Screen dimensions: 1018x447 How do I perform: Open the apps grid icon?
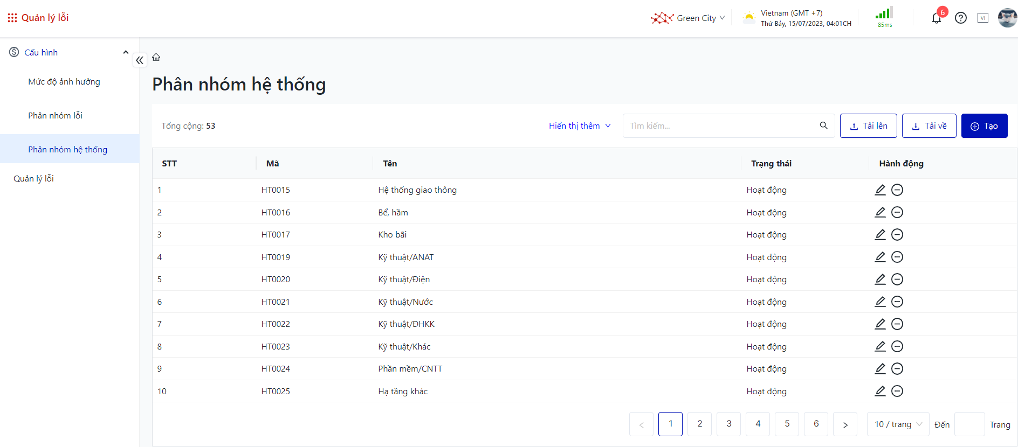tap(12, 18)
